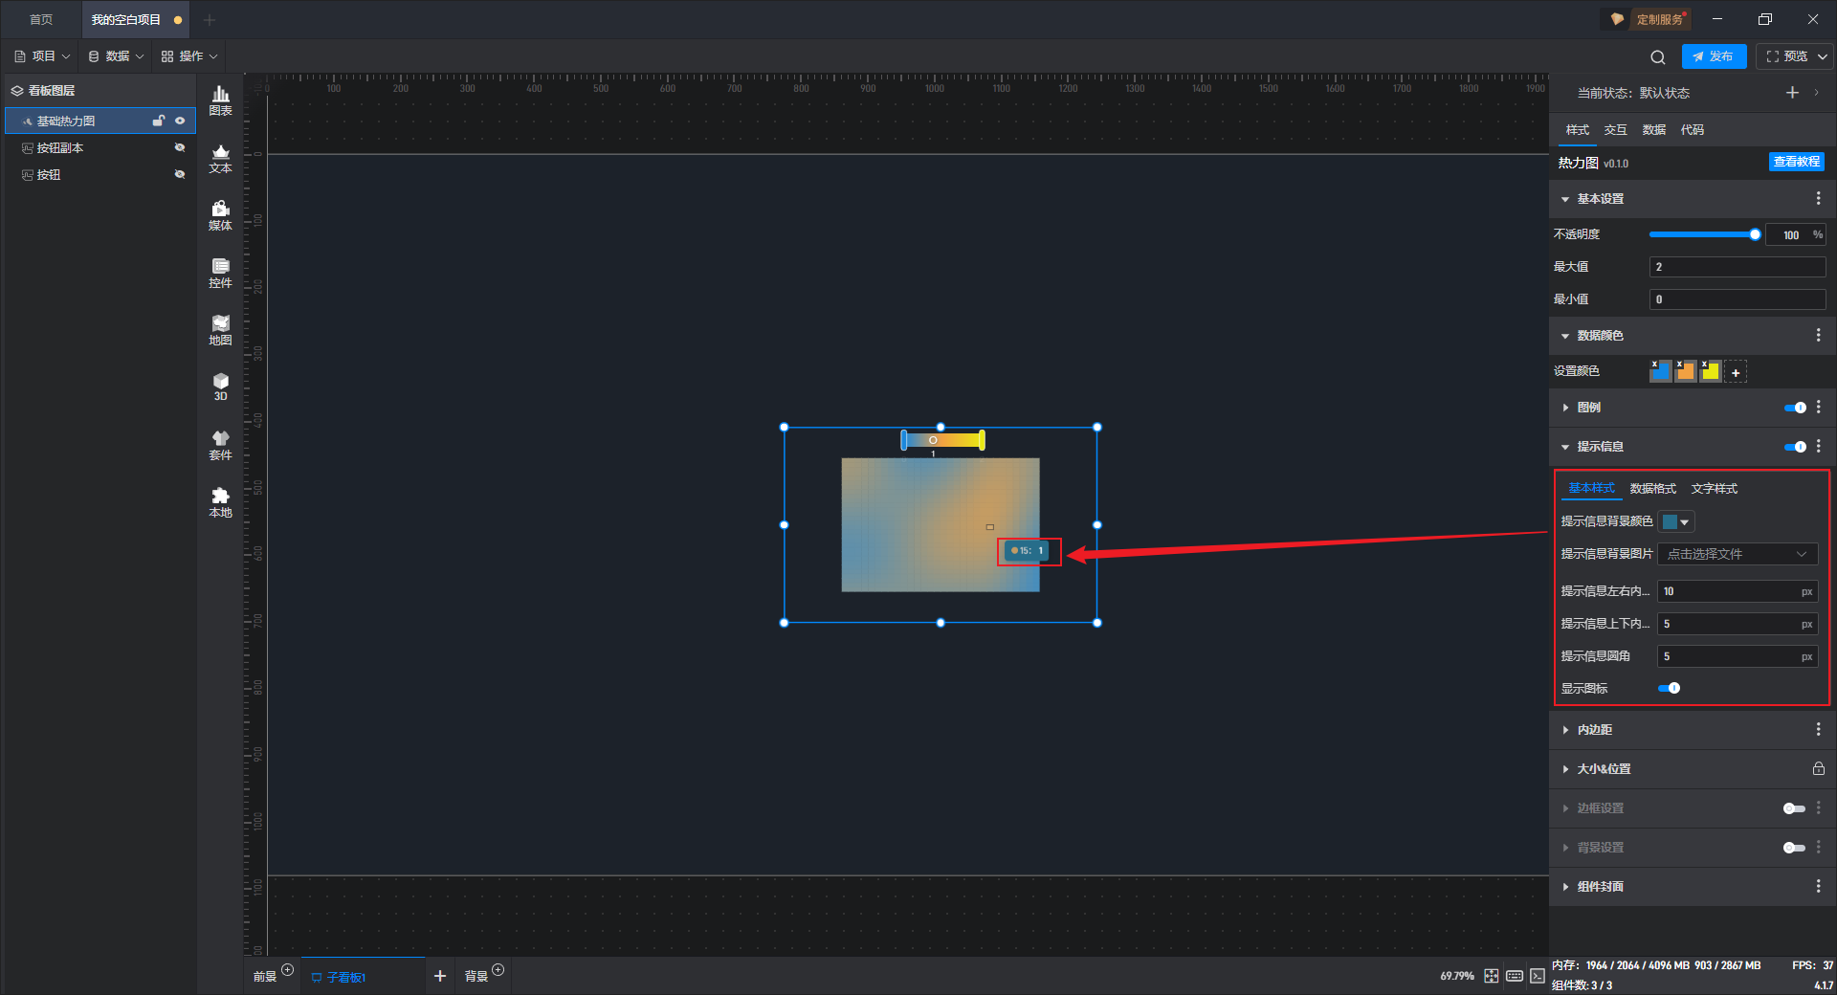
Task: Expand the 组件封面 section
Action: pos(1565,887)
